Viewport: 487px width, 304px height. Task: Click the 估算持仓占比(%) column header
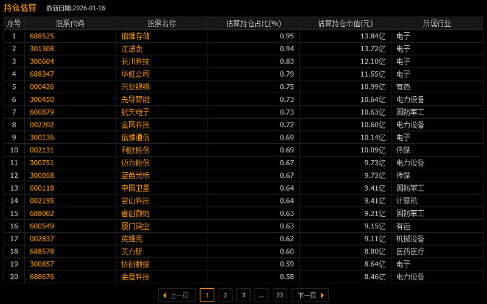(x=253, y=23)
